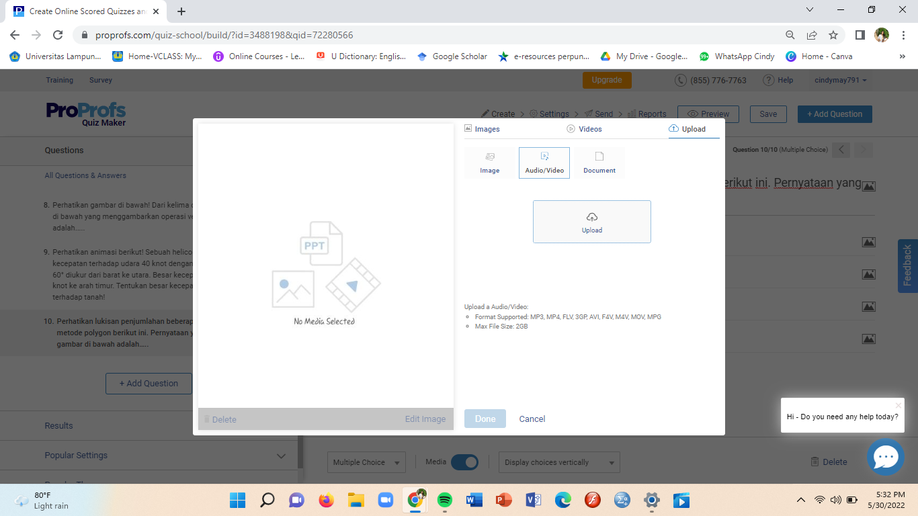Switch to the Videos tab
Viewport: 918px width, 516px height.
click(585, 129)
